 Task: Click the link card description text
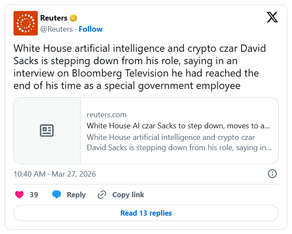178,142
